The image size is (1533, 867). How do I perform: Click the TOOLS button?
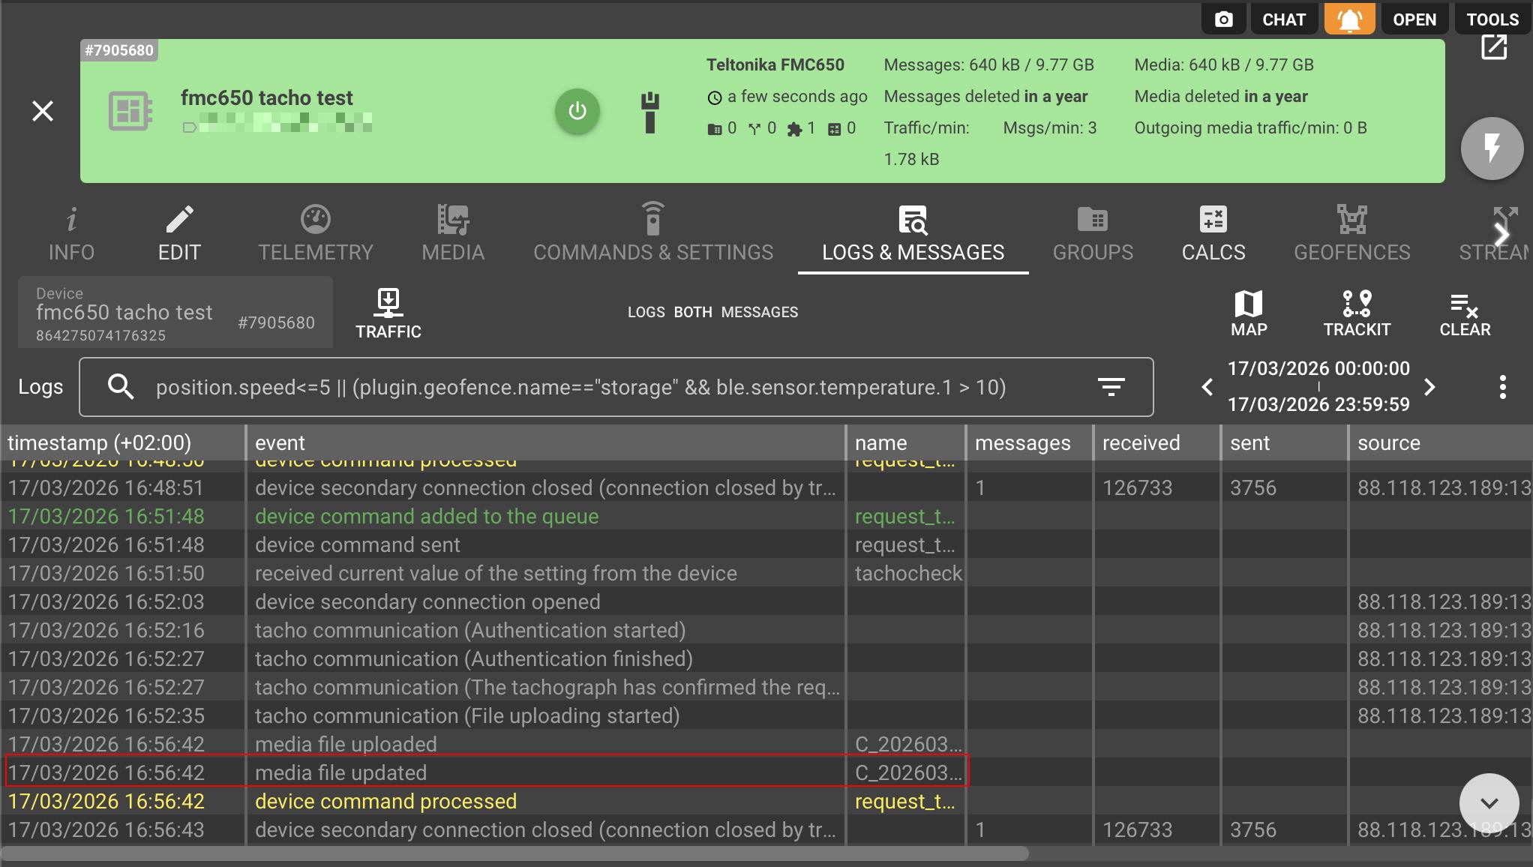[1492, 19]
